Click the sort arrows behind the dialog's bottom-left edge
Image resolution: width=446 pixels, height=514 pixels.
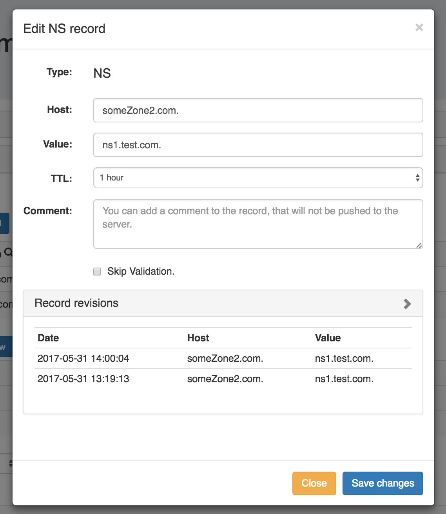pyautogui.click(x=11, y=463)
